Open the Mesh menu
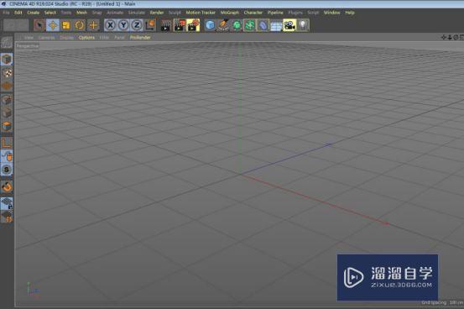This screenshot has width=464, height=309. tap(81, 13)
